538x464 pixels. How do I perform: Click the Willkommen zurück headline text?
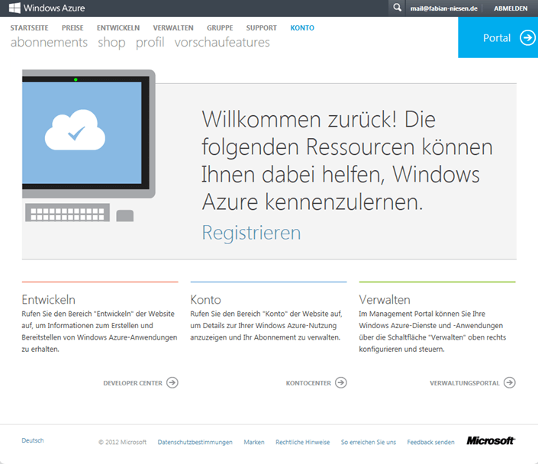[x=346, y=160]
